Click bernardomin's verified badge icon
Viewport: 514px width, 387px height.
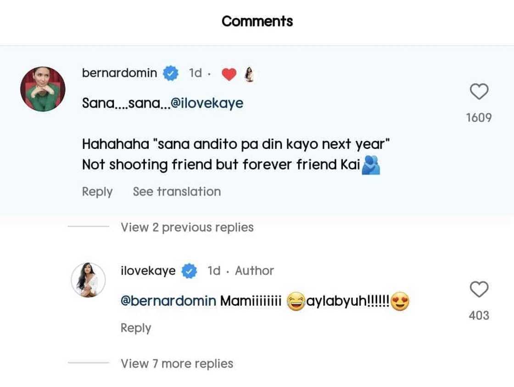coord(171,74)
